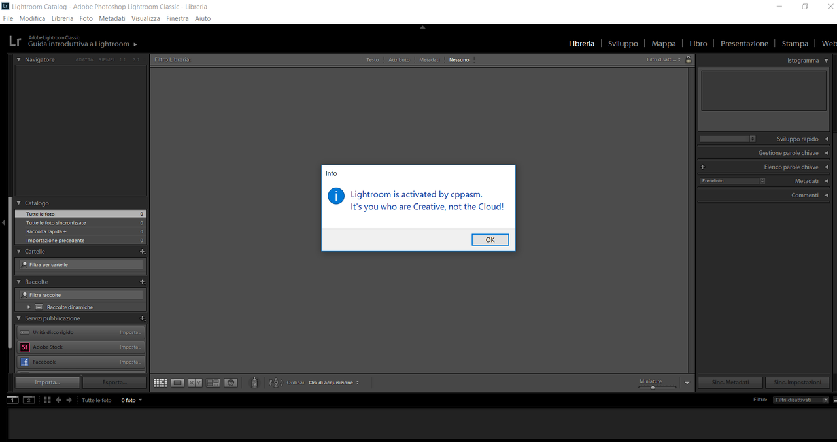837x442 pixels.
Task: Open People face view
Action: coord(230,382)
